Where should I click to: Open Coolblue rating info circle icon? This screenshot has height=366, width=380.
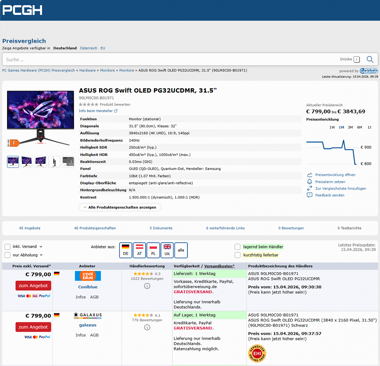point(147,286)
